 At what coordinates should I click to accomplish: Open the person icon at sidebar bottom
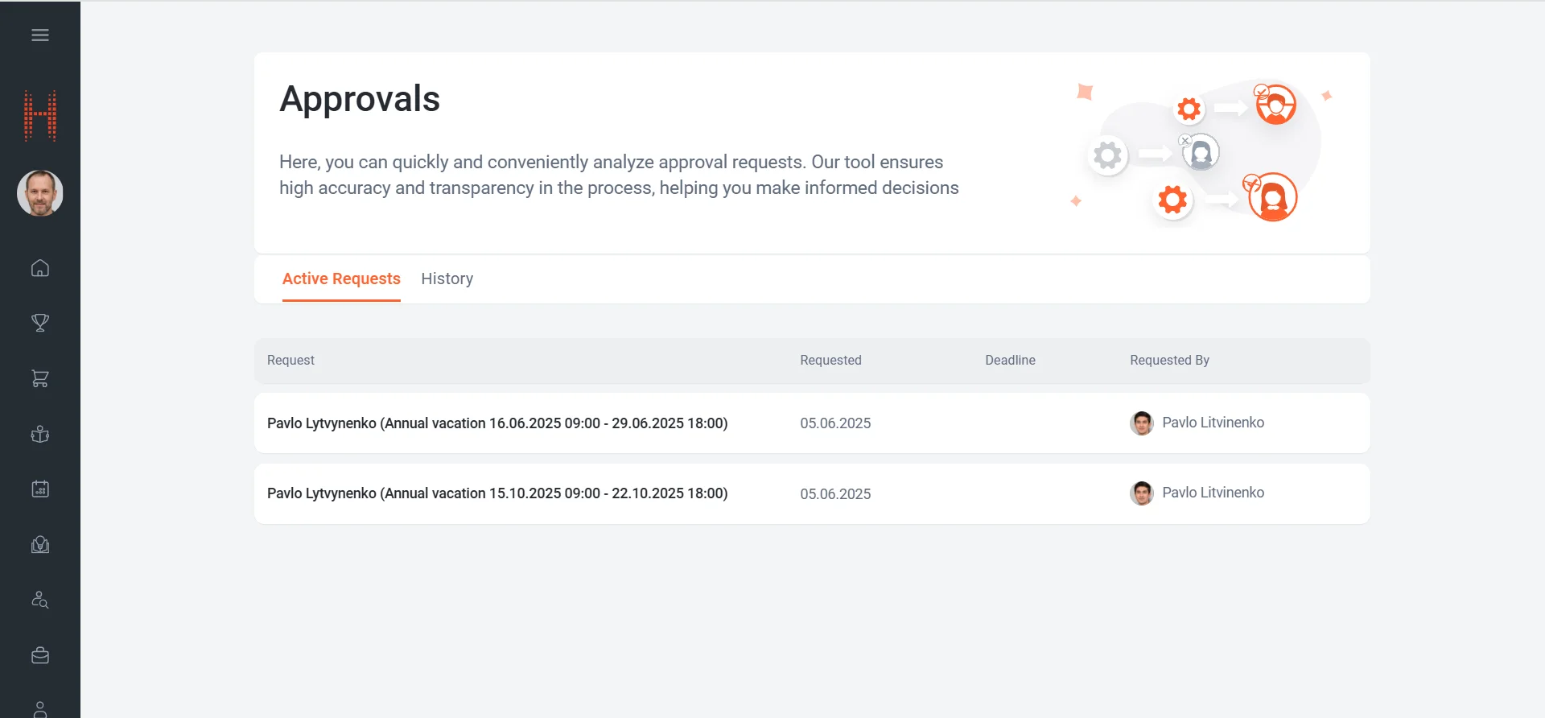pos(40,708)
